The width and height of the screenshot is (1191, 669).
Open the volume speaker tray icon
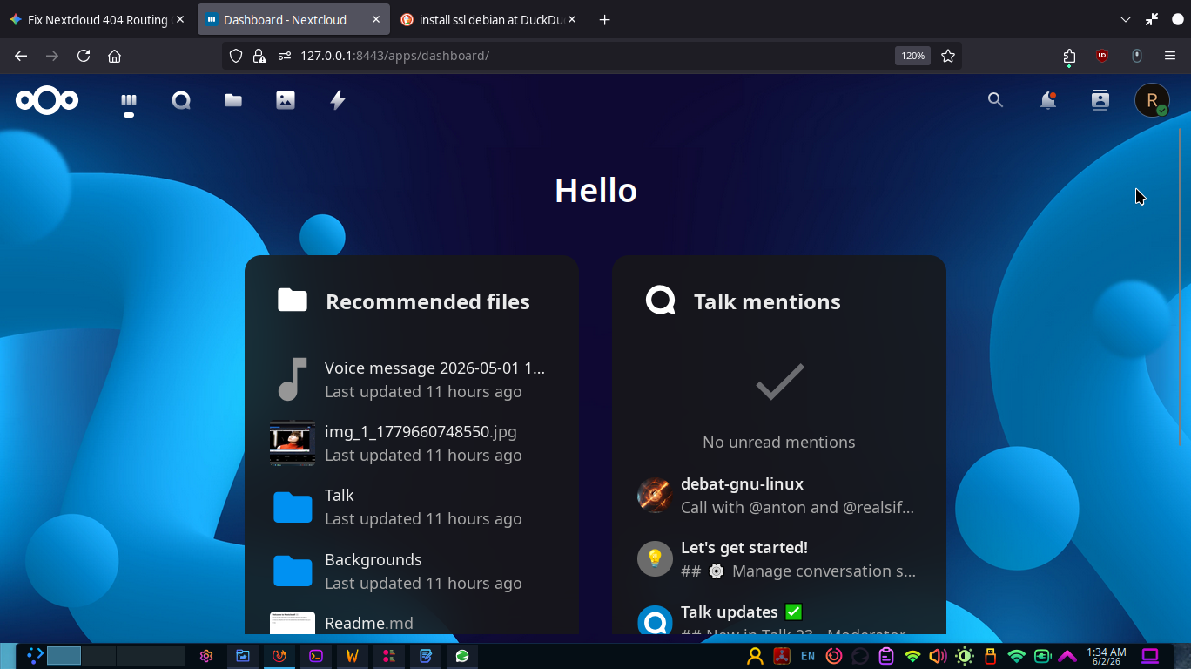pos(939,656)
